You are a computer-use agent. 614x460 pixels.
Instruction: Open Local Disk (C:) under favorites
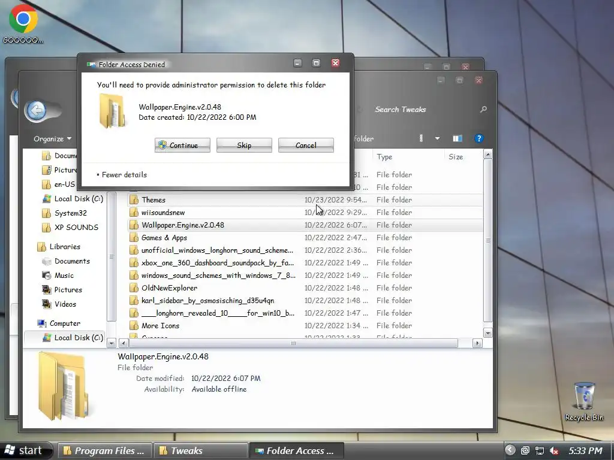click(x=73, y=199)
